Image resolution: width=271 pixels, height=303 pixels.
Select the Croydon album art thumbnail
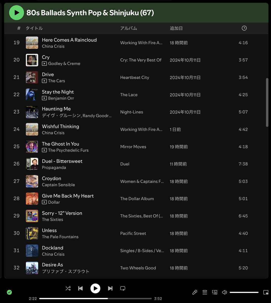[32, 181]
